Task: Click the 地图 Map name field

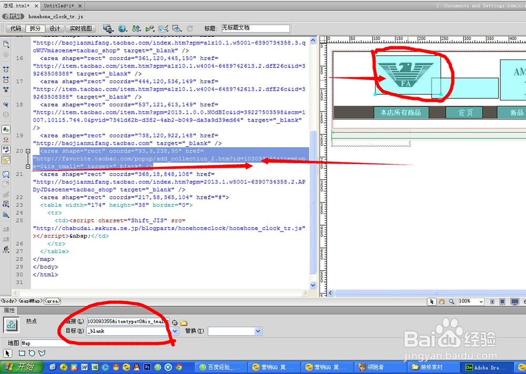Action: coord(46,343)
